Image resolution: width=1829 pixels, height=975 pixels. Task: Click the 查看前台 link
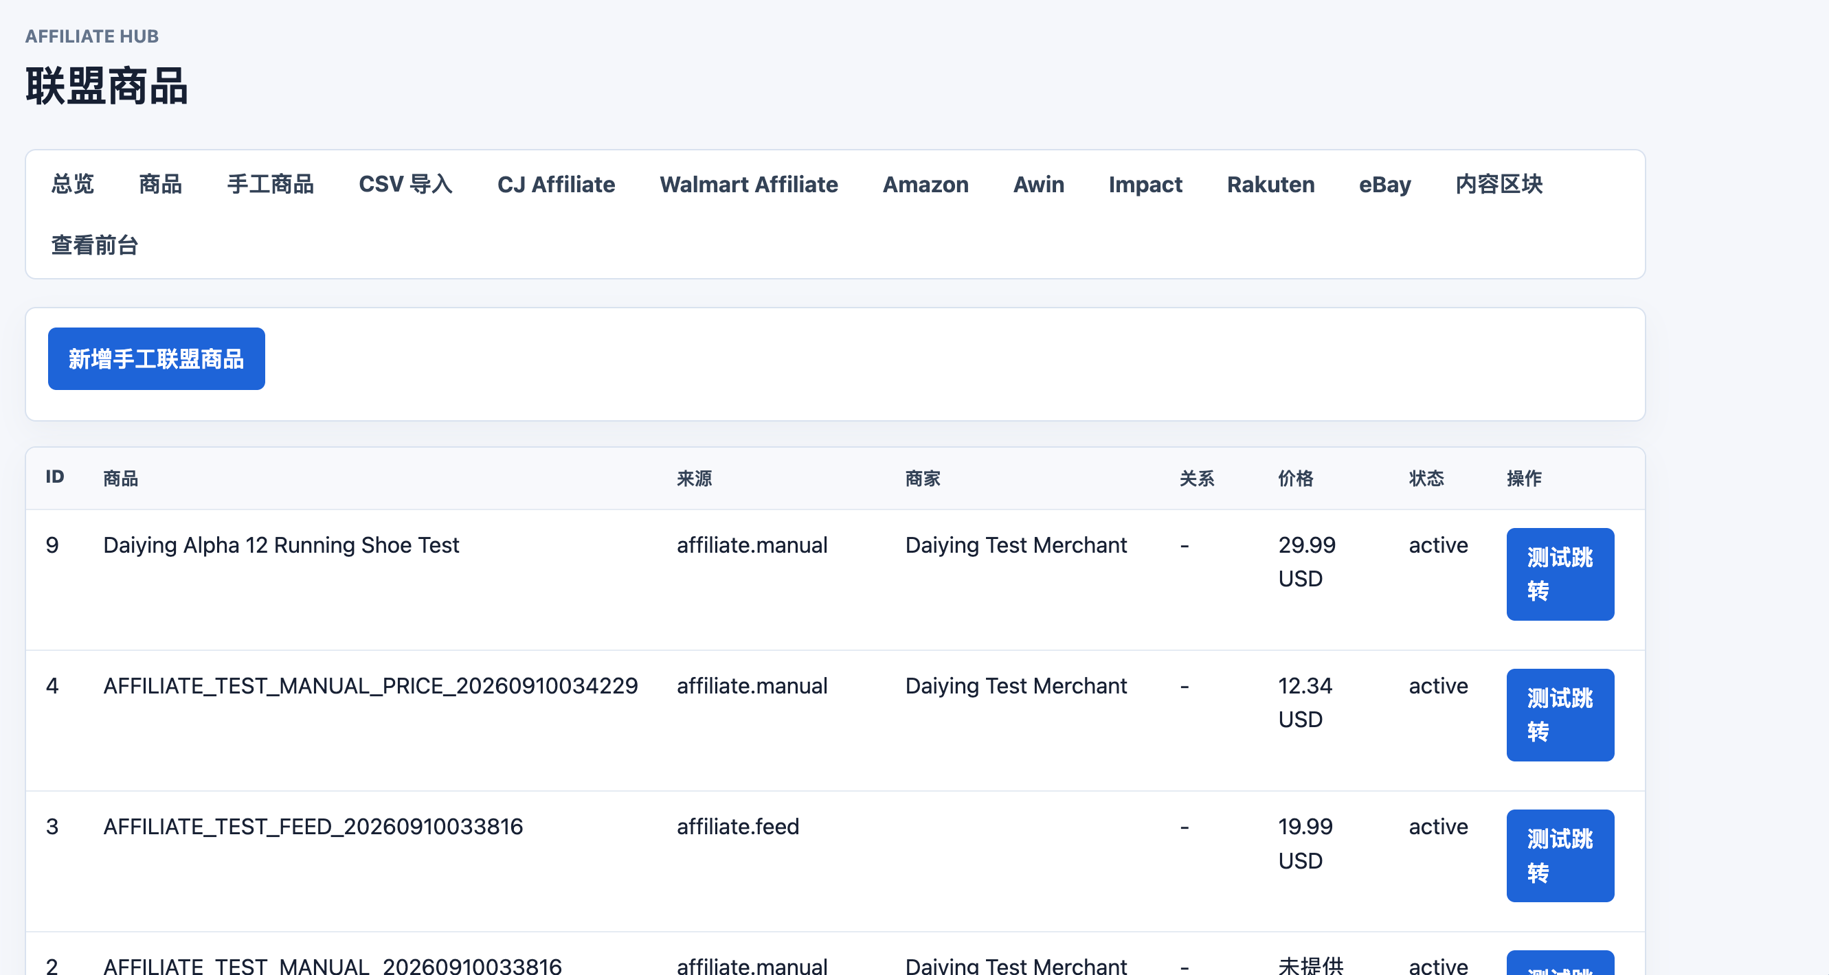94,245
